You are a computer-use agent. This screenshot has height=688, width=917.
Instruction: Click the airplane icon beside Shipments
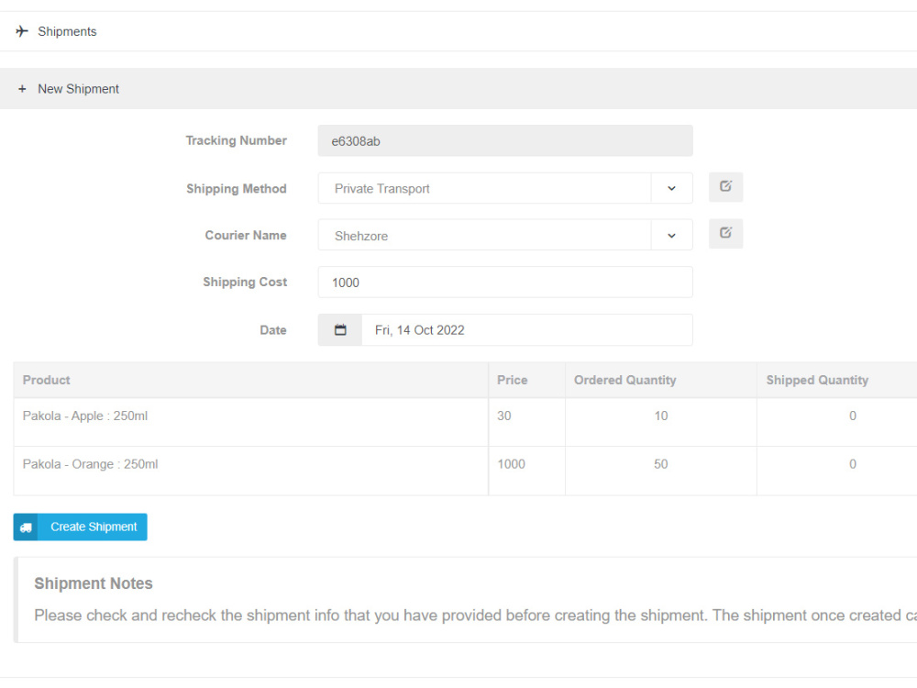[21, 30]
